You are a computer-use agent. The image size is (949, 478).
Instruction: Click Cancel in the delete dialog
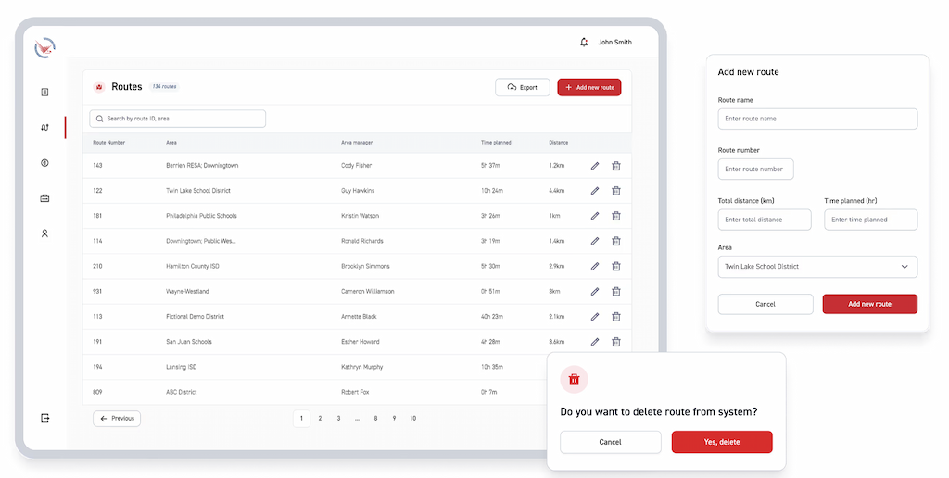click(610, 442)
